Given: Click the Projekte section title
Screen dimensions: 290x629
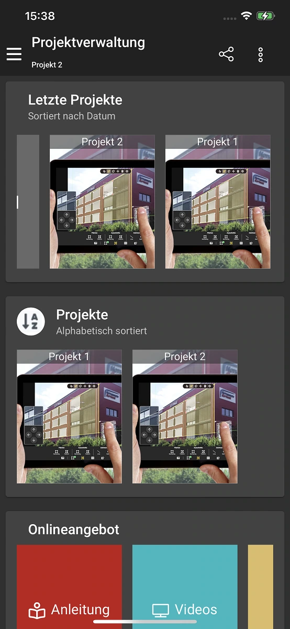Looking at the screenshot, I should (82, 314).
